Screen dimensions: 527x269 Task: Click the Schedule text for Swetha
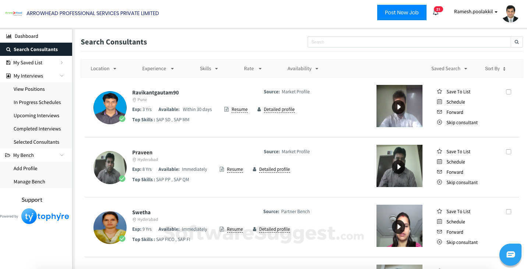tap(456, 222)
